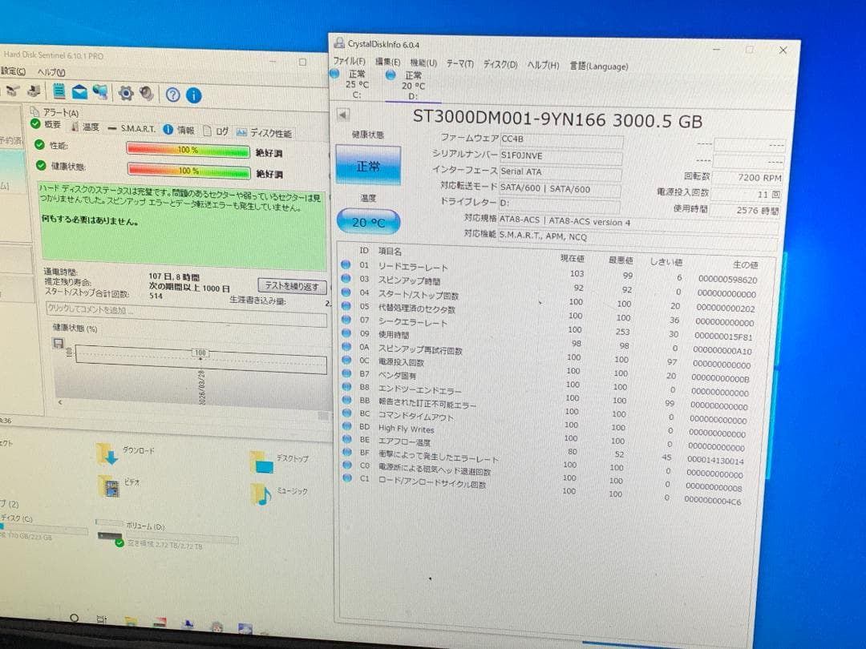Click the ST3000DM001-9YN166 3000.5 GB model title
The height and width of the screenshot is (649, 866).
557,119
